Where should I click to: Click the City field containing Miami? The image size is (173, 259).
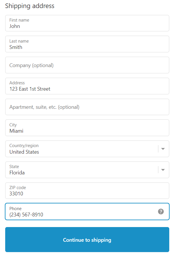point(87,128)
